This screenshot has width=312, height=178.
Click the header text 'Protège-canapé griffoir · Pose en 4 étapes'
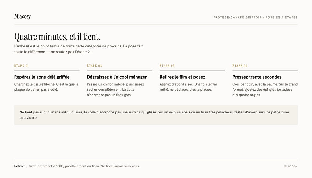255,17
